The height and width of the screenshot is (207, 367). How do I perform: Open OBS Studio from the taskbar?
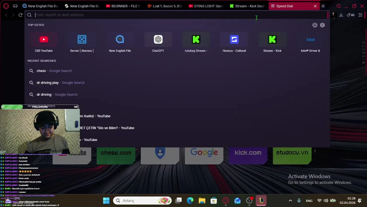coord(249,201)
